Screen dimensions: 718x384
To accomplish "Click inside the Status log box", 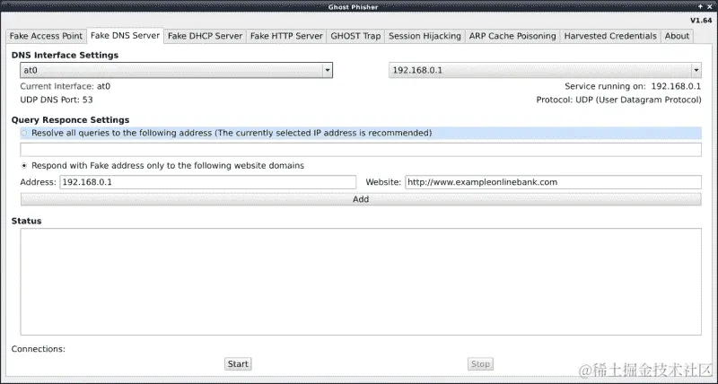I will click(x=361, y=282).
